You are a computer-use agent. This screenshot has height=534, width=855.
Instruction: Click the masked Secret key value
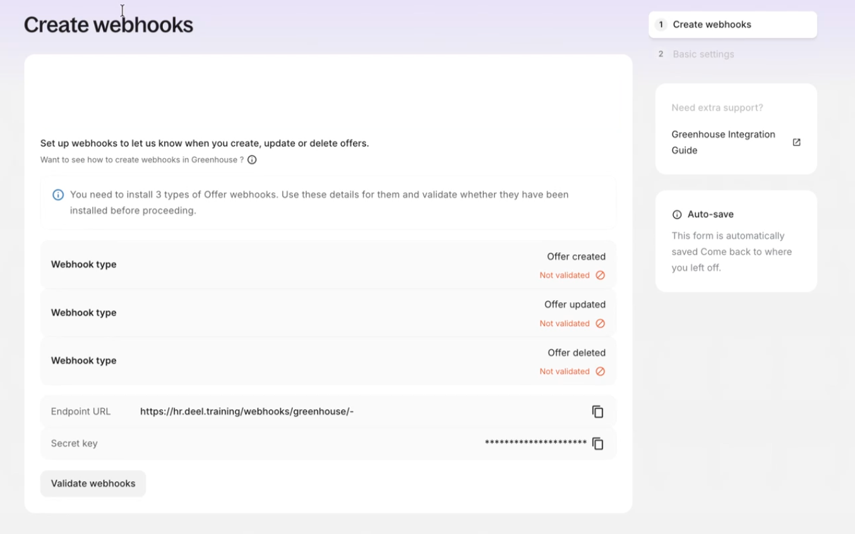[535, 443]
